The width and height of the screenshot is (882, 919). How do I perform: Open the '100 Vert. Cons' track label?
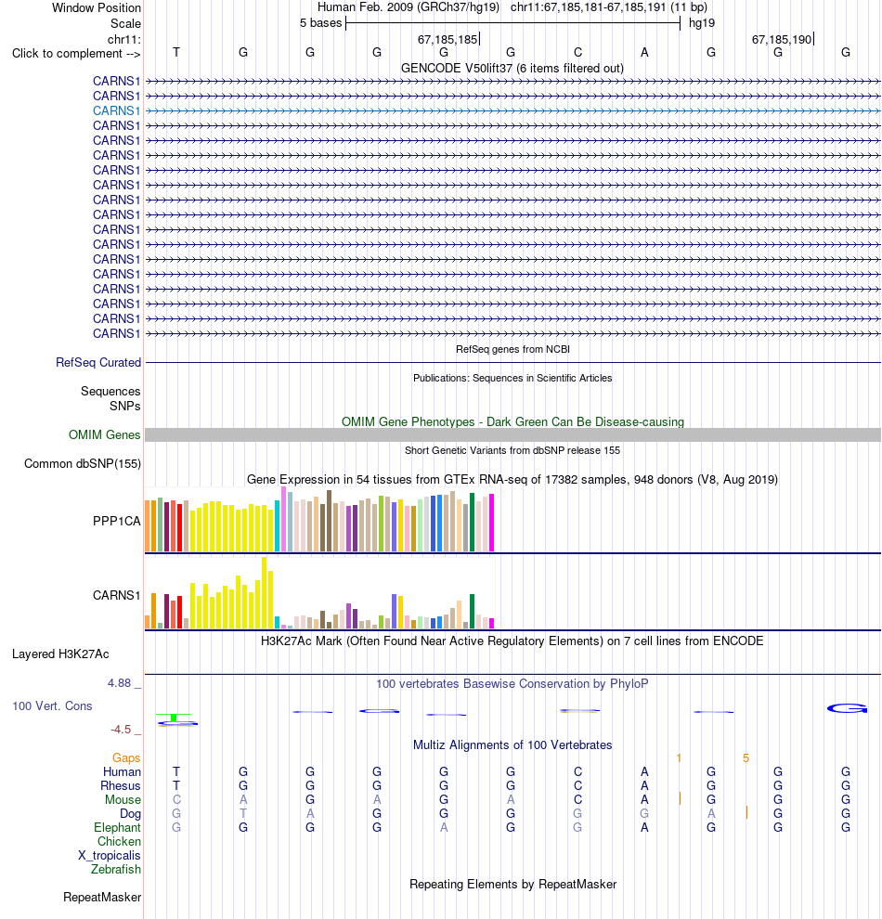52,705
